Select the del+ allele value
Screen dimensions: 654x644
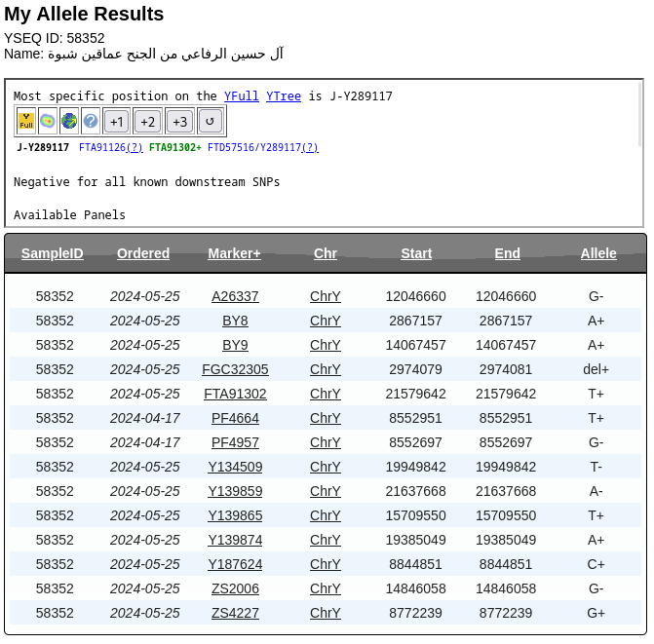[x=596, y=369]
